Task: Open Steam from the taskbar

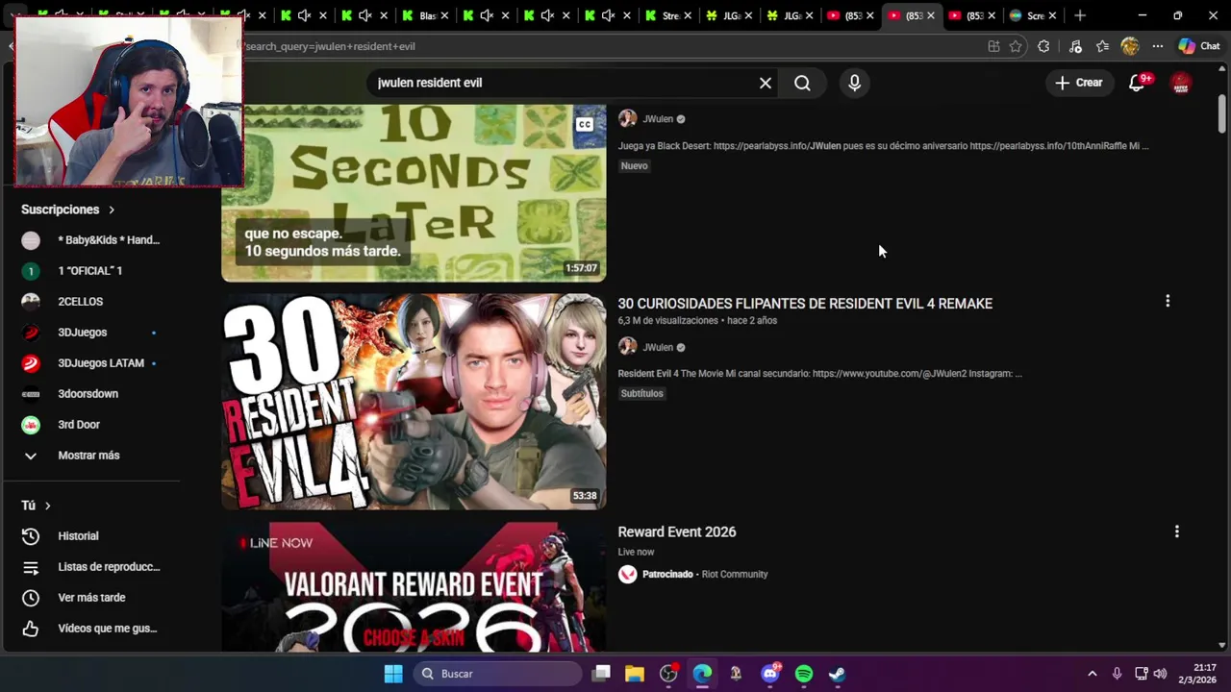Action: [x=838, y=674]
